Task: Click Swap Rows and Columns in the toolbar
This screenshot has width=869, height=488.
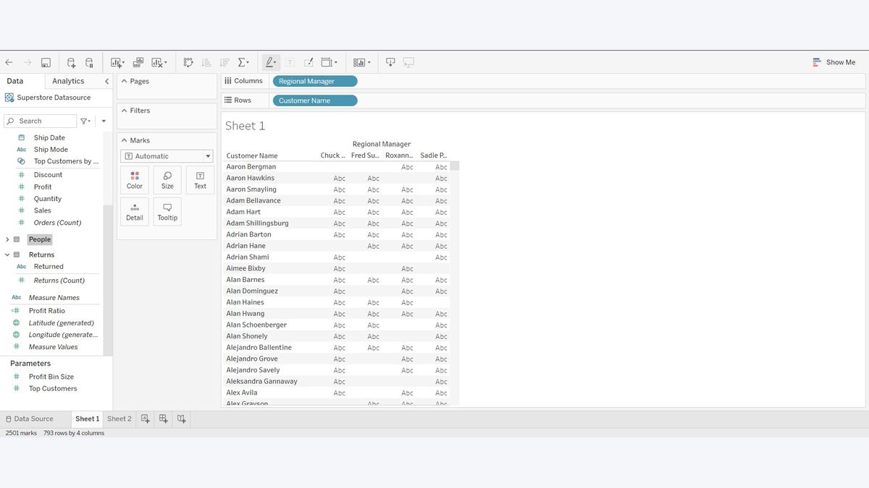Action: [188, 62]
